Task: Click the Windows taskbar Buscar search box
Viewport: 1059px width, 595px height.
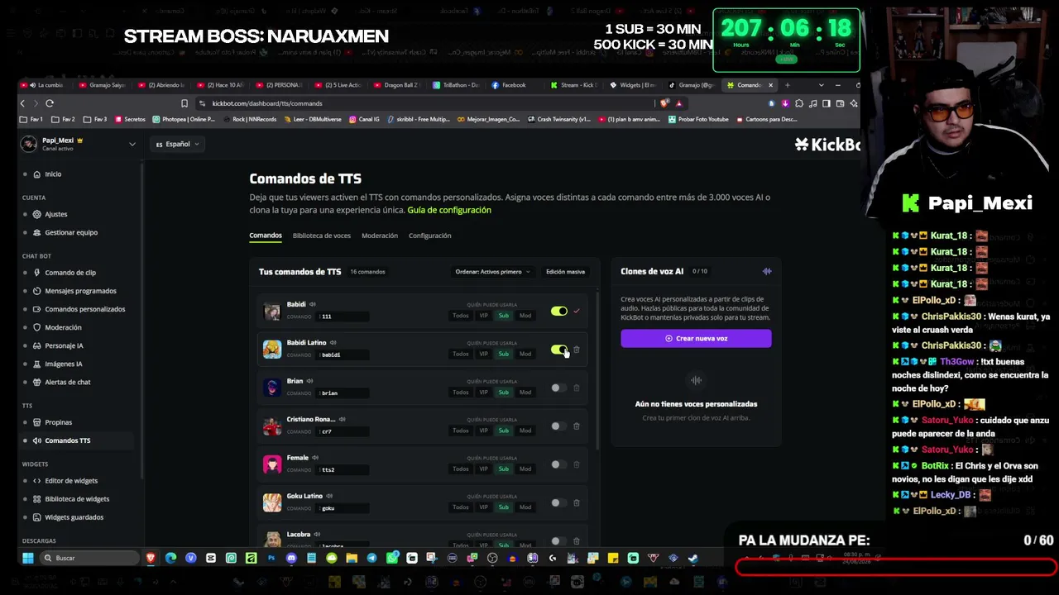Action: [89, 558]
